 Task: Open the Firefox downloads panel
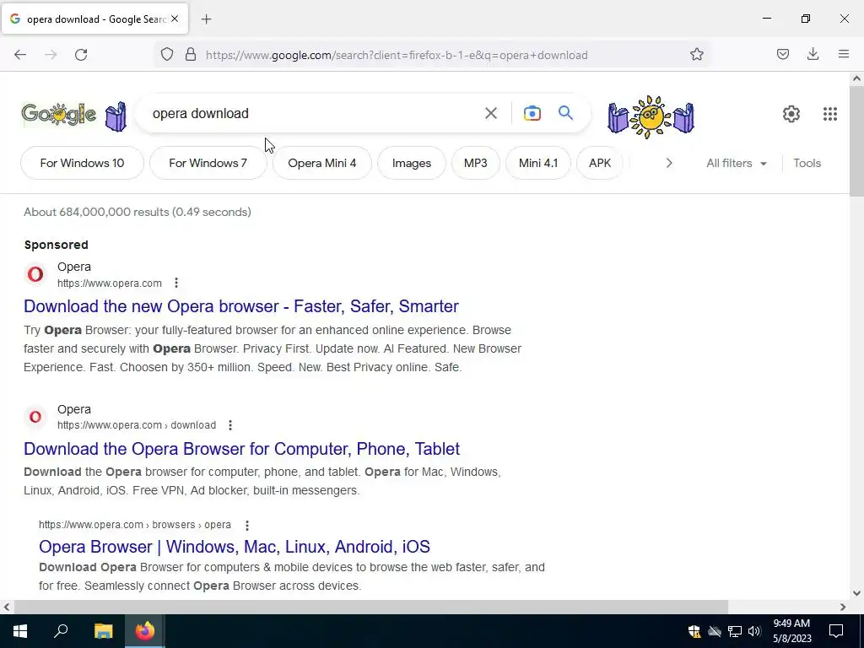[813, 54]
